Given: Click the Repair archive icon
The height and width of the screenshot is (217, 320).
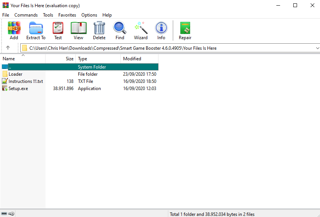Looking at the screenshot, I should tap(185, 28).
